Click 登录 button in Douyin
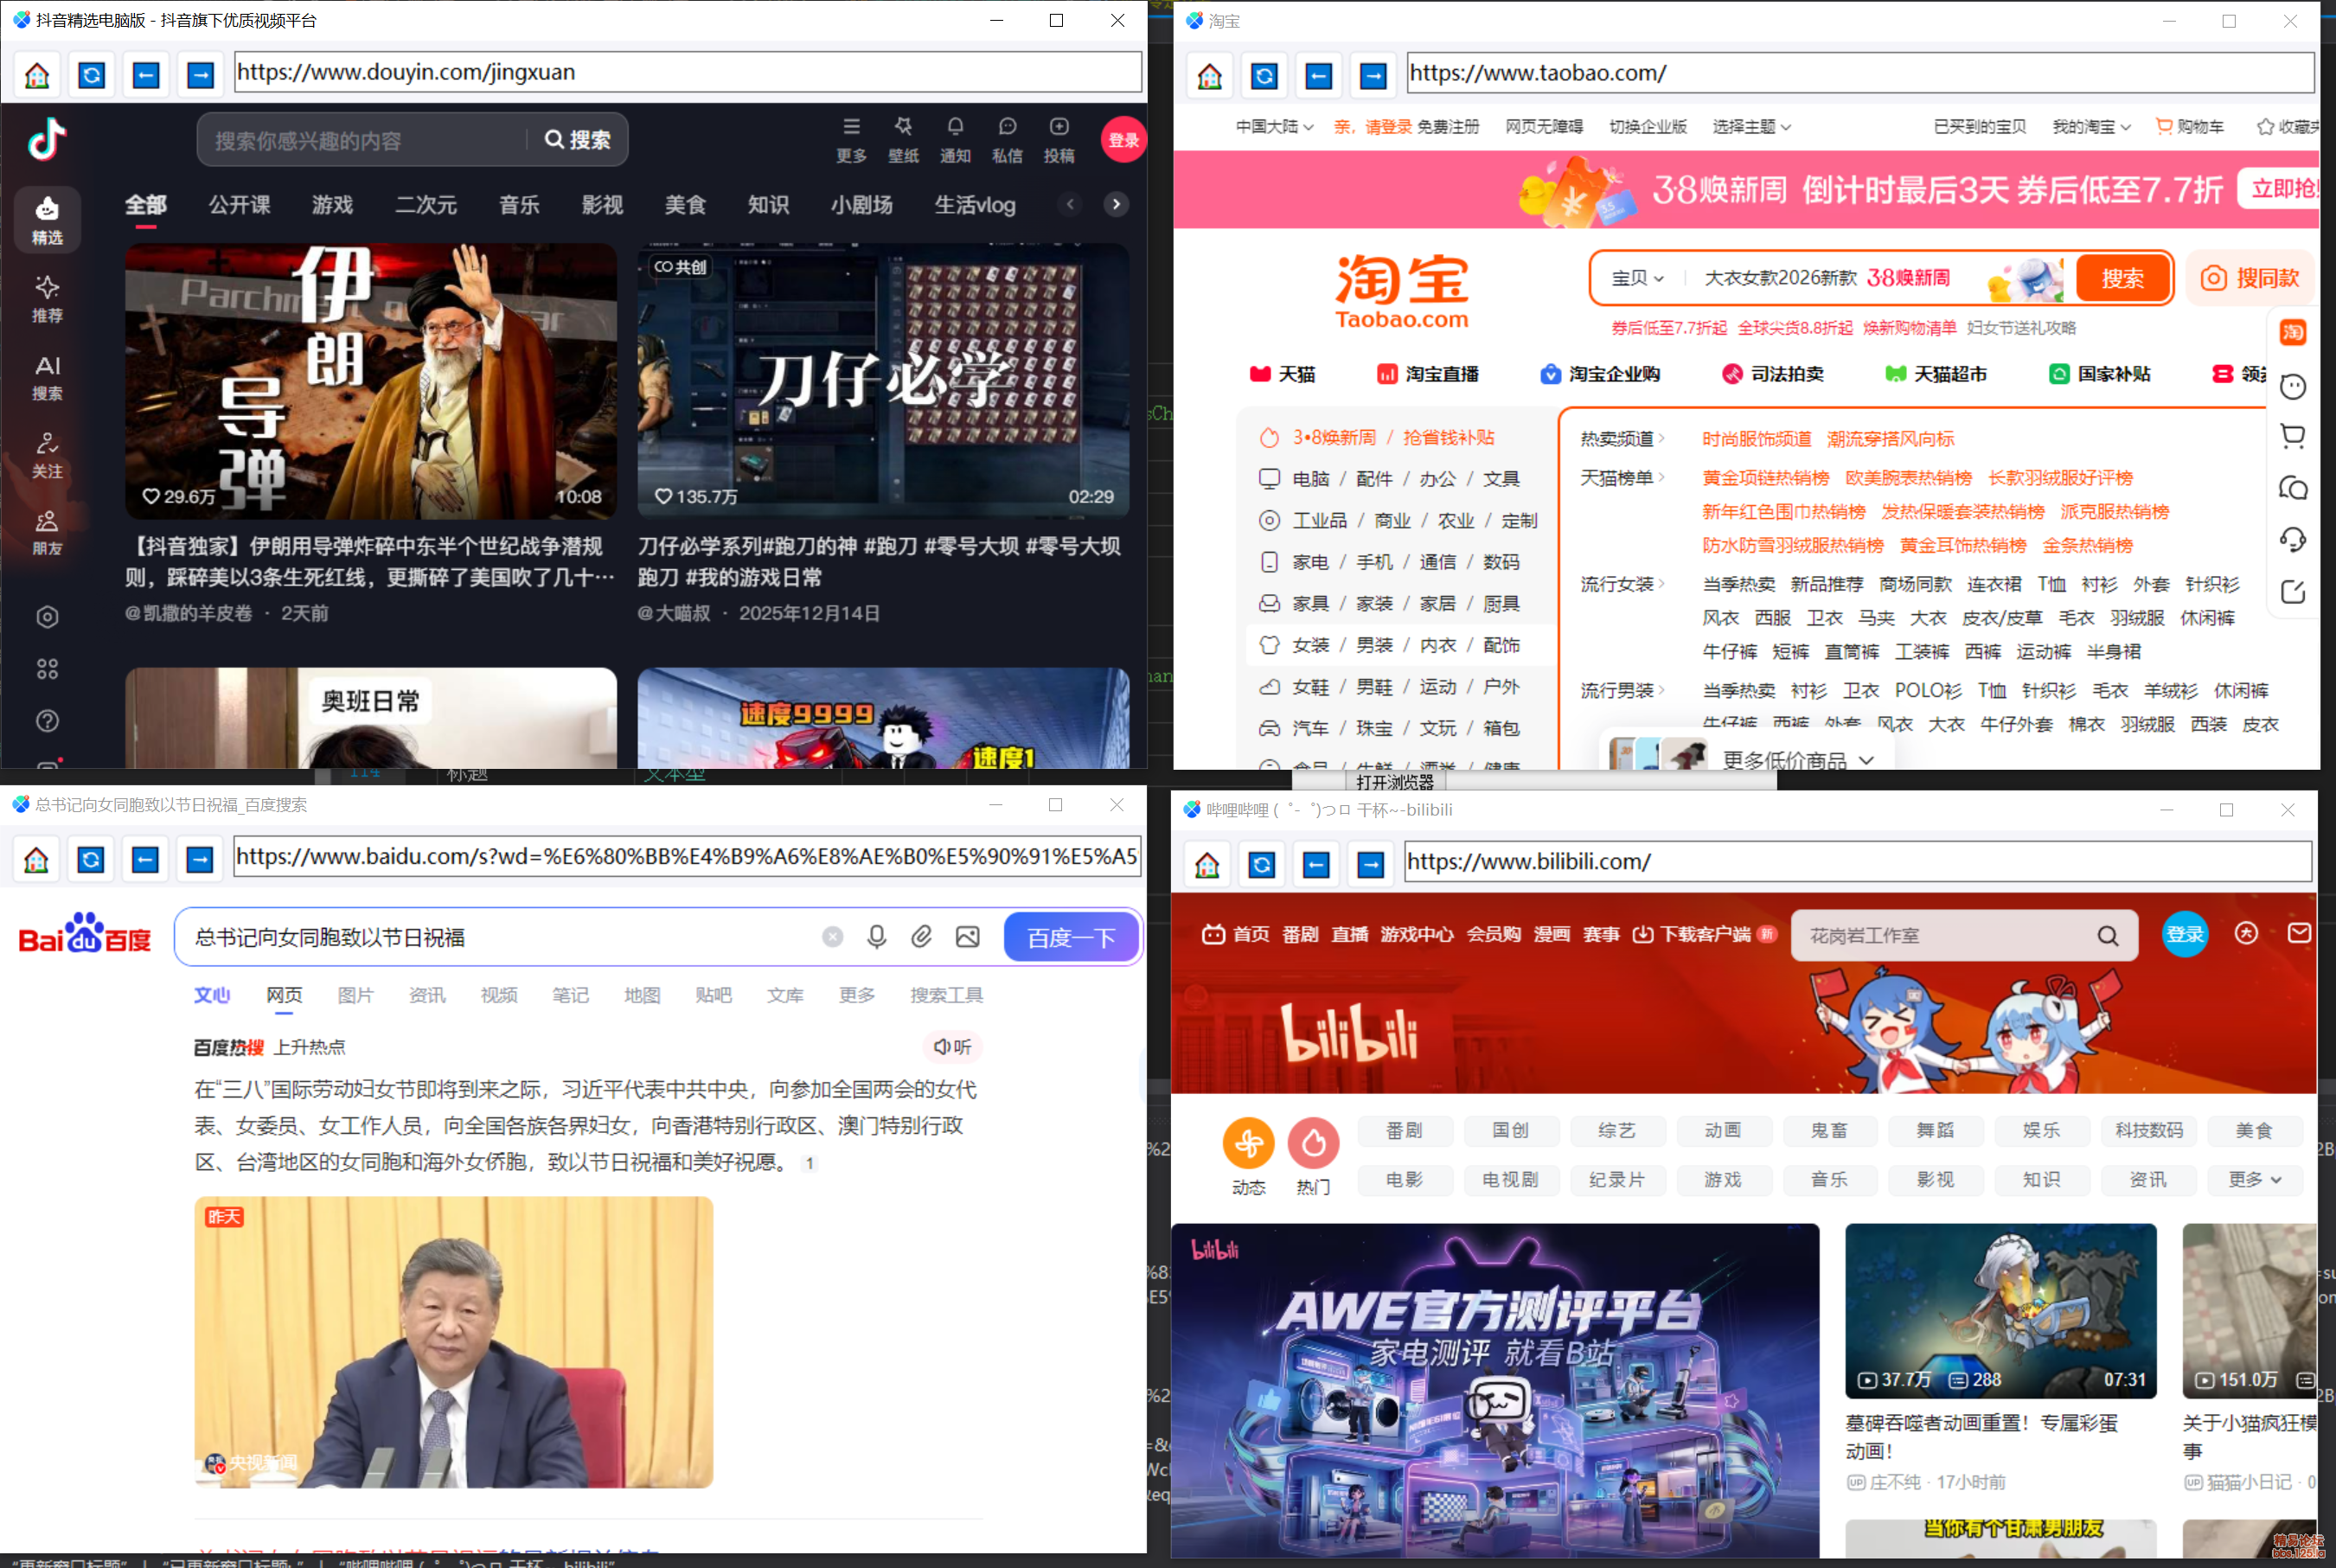 click(x=1123, y=140)
